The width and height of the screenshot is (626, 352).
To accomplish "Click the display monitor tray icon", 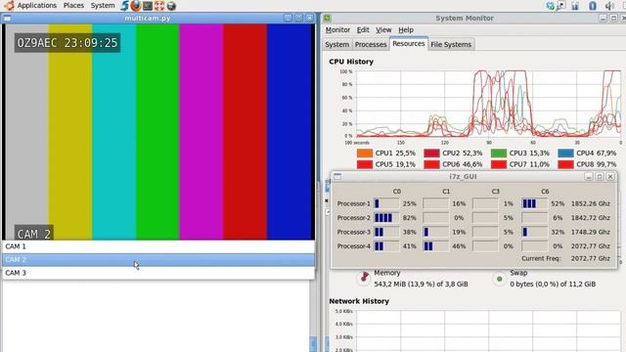I will pos(561,6).
